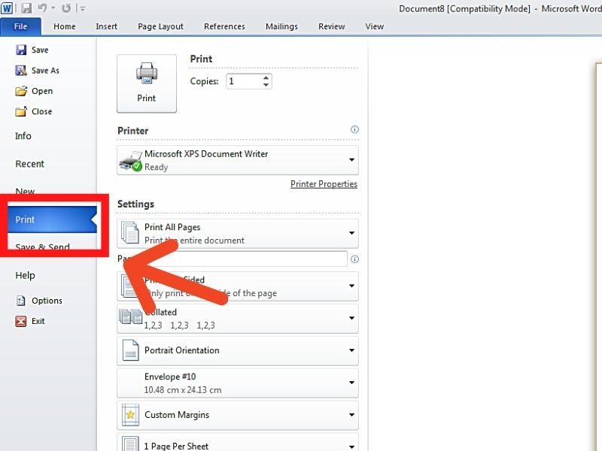The height and width of the screenshot is (451, 602).
Task: Click the large Print button
Action: point(147,83)
